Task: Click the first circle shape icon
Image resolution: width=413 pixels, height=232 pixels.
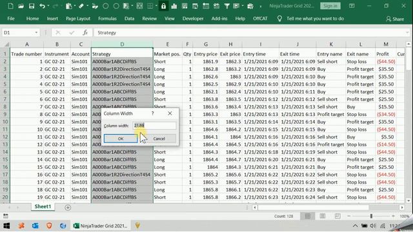Action: click(106, 6)
